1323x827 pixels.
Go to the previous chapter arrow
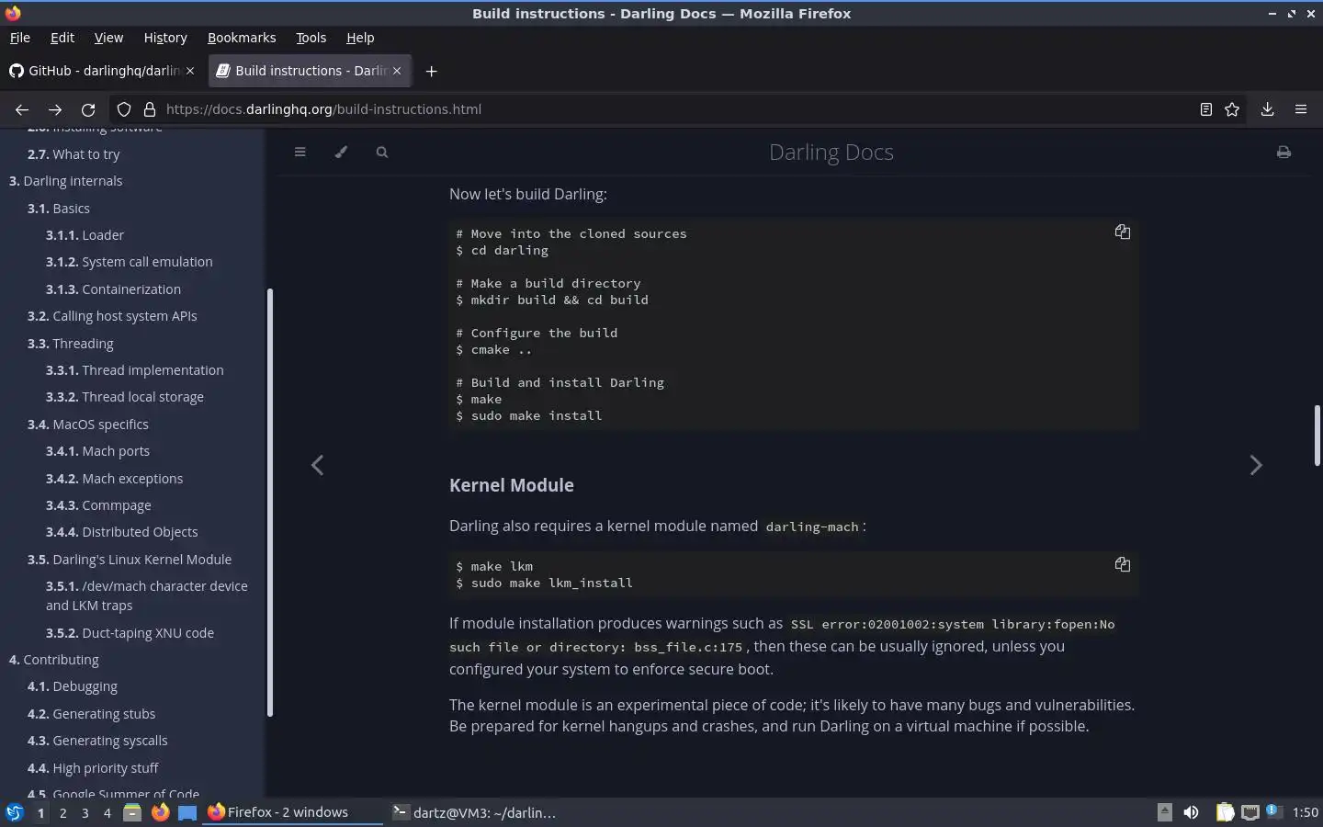pyautogui.click(x=317, y=465)
